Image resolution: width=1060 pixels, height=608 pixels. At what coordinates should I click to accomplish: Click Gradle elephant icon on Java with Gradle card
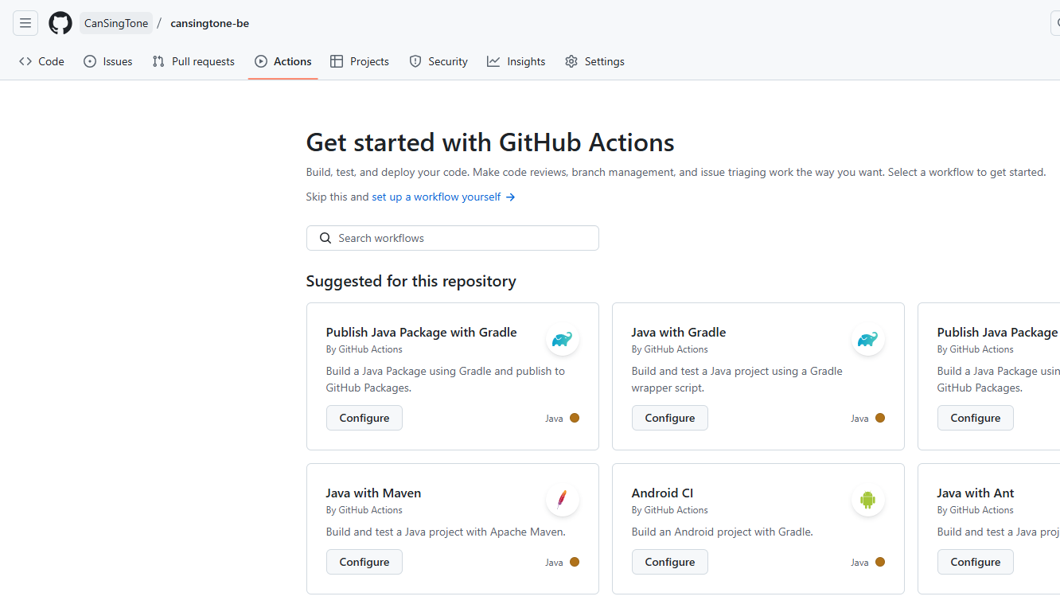pyautogui.click(x=868, y=340)
